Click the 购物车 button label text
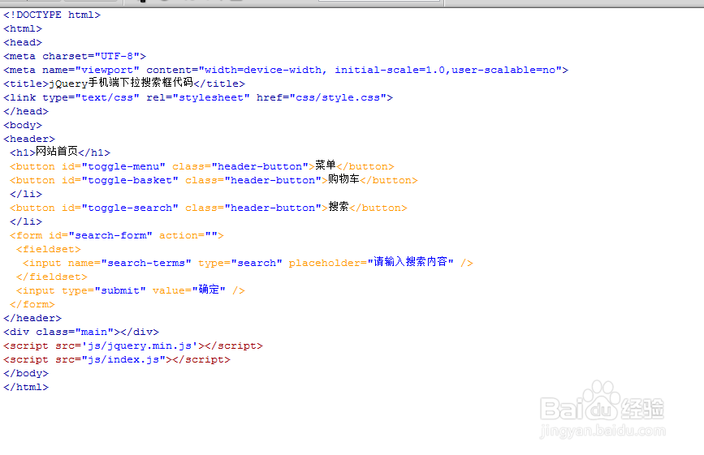 pos(343,179)
